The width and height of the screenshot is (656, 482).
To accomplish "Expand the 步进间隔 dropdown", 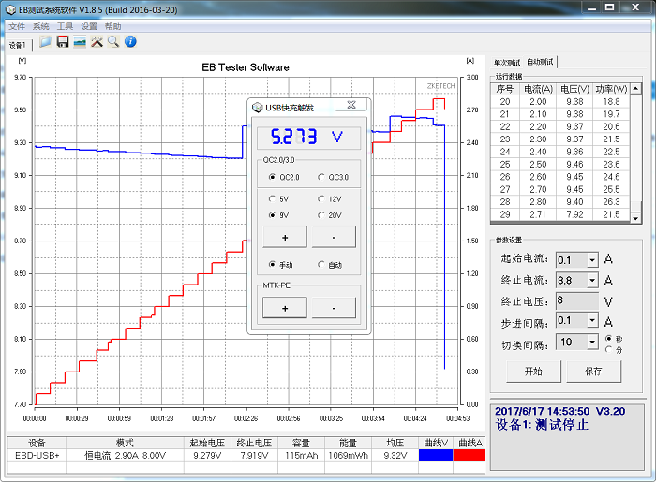I will point(592,320).
